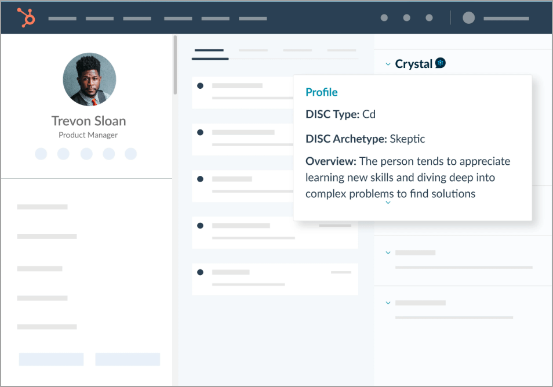Click the last action circle under Product Manager
553x387 pixels.
pos(131,154)
